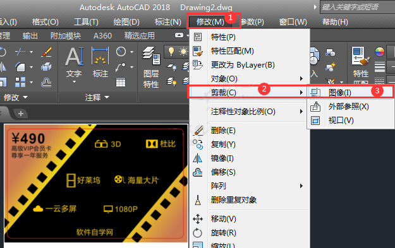This screenshot has width=395, height=248.
Task: Choose 特性(P) from the Modify menu
Action: click(250, 37)
